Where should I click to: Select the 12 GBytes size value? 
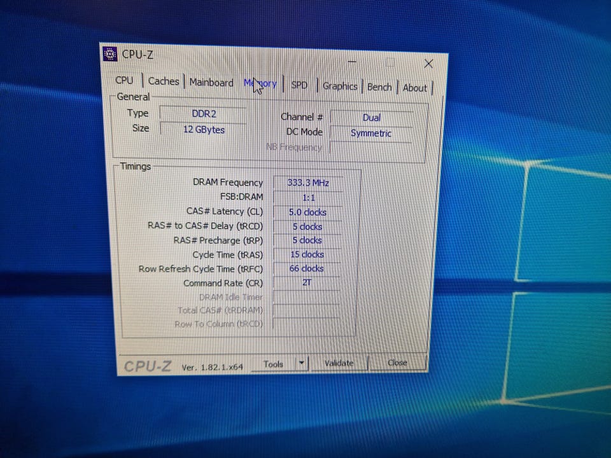(x=204, y=129)
